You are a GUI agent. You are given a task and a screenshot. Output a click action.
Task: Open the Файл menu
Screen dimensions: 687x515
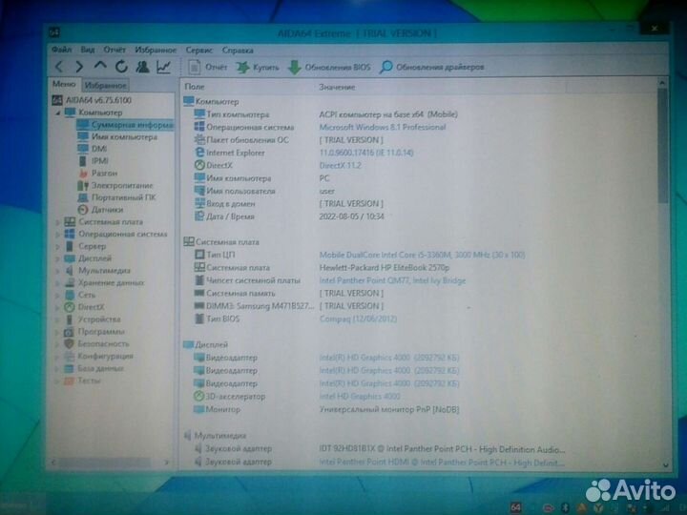point(61,50)
